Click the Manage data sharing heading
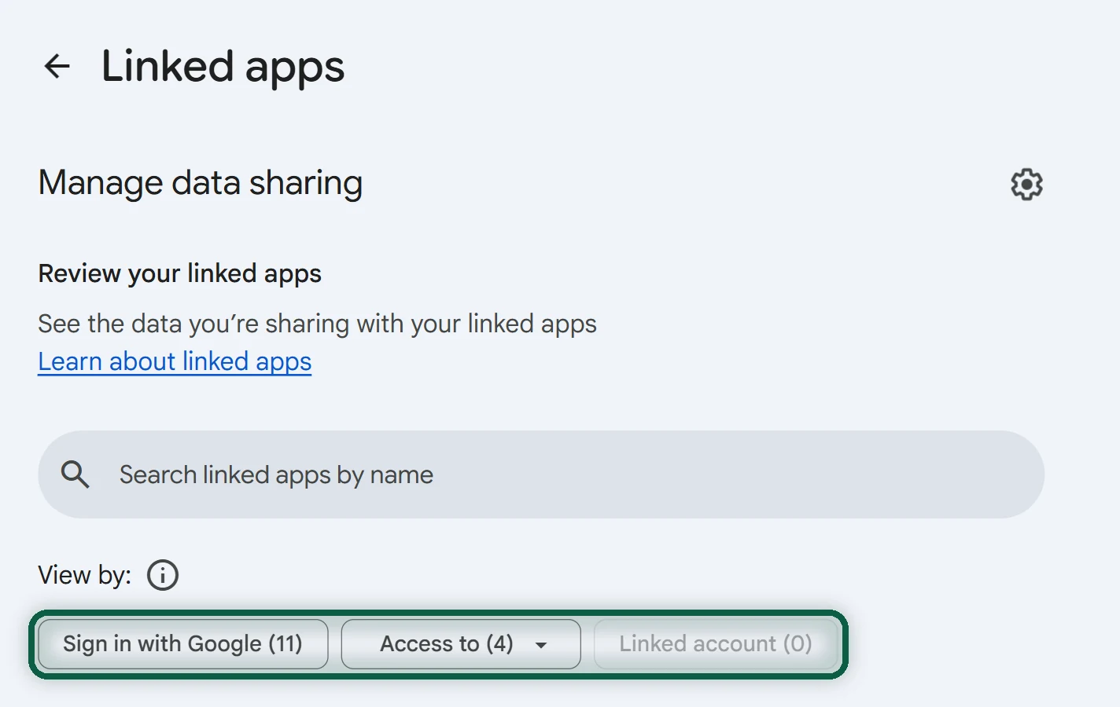The image size is (1120, 707). point(201,183)
